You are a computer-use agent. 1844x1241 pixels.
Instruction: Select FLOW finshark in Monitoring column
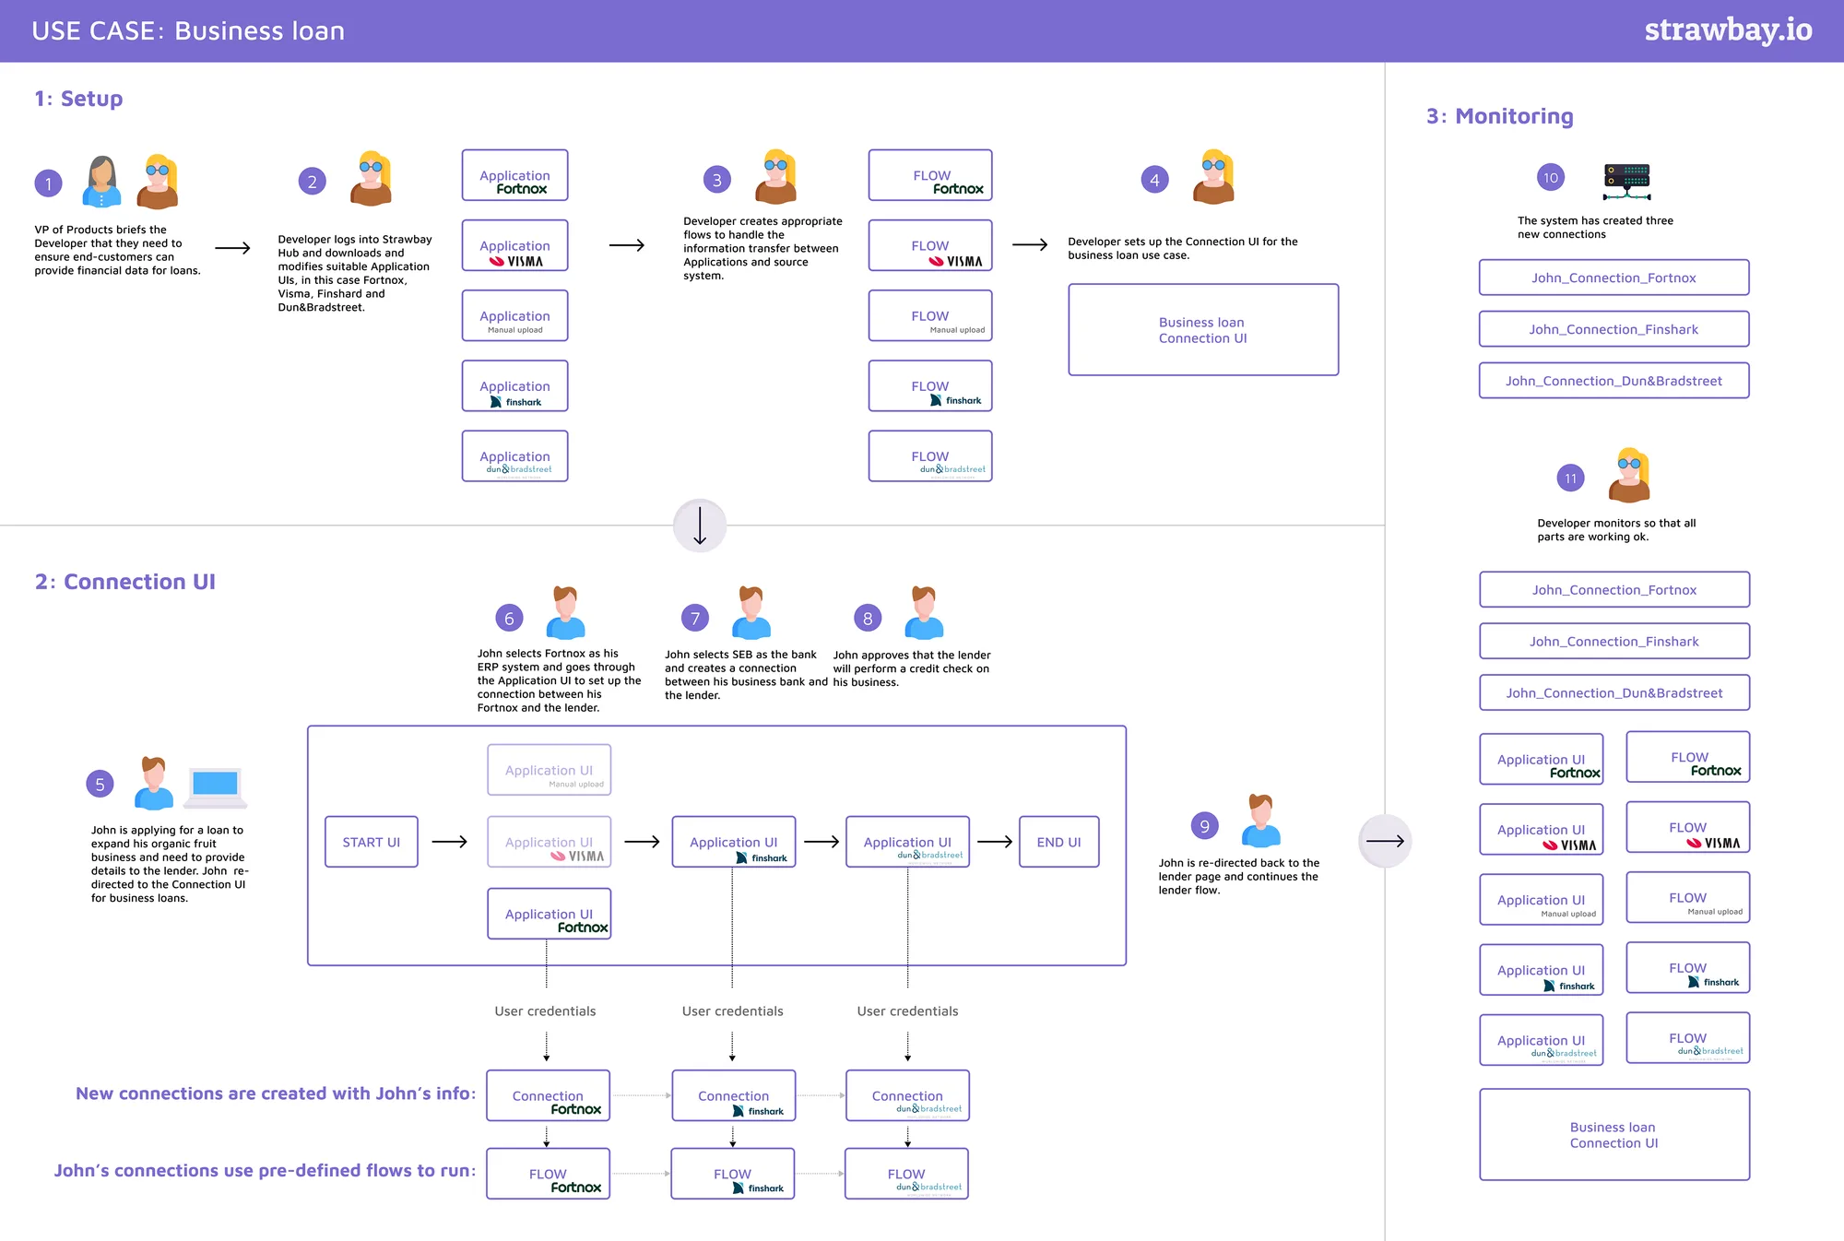click(x=1688, y=967)
